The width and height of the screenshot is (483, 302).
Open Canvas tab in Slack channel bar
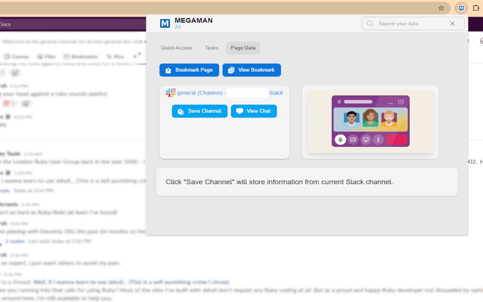point(17,57)
